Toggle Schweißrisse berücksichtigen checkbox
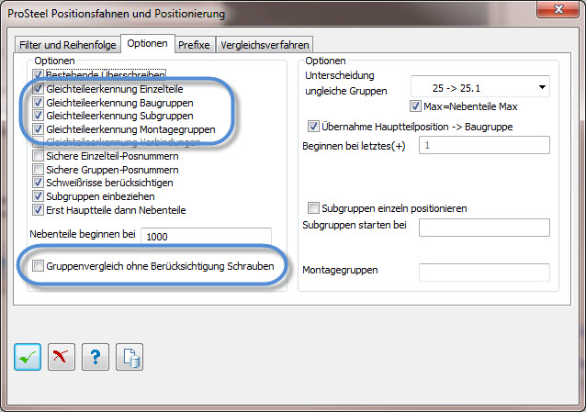This screenshot has height=412, width=586. point(38,183)
